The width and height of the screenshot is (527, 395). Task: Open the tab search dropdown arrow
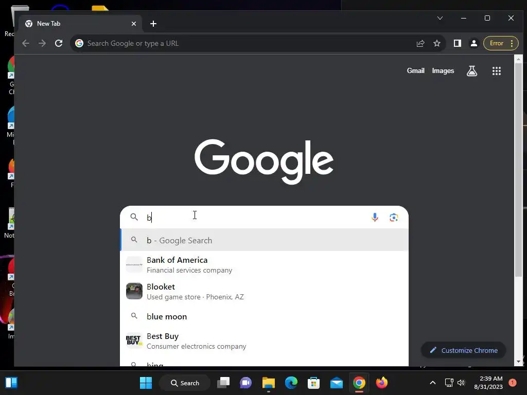440,18
